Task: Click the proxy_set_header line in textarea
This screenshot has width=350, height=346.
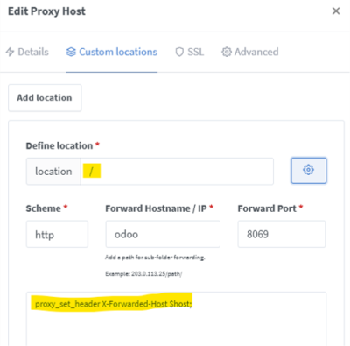Action: pos(114,304)
